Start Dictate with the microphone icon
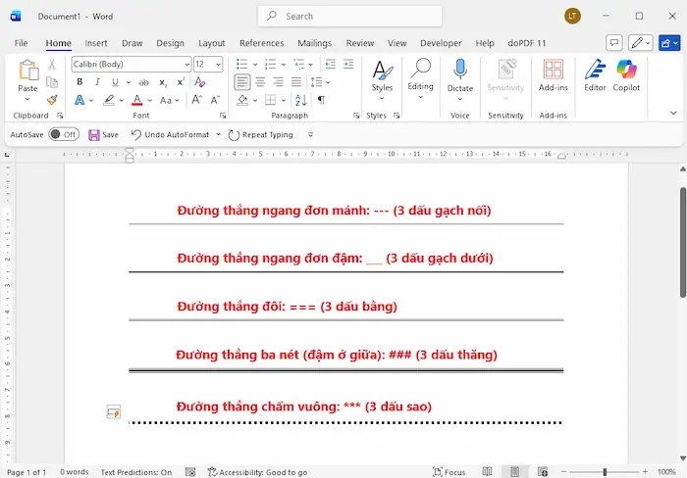This screenshot has height=478, width=687. (460, 75)
